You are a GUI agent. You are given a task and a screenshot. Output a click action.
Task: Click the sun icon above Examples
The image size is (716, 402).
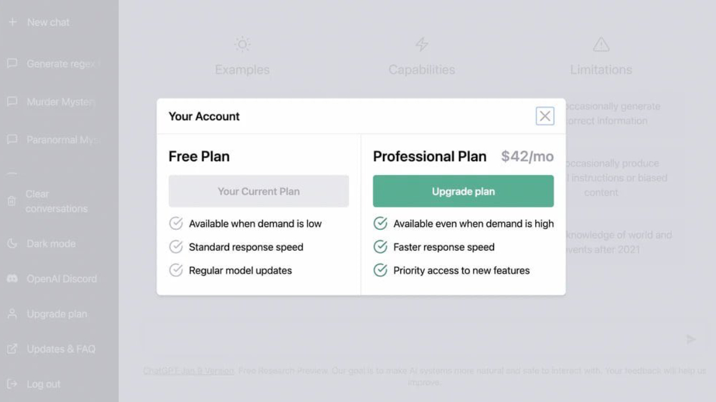coord(242,44)
